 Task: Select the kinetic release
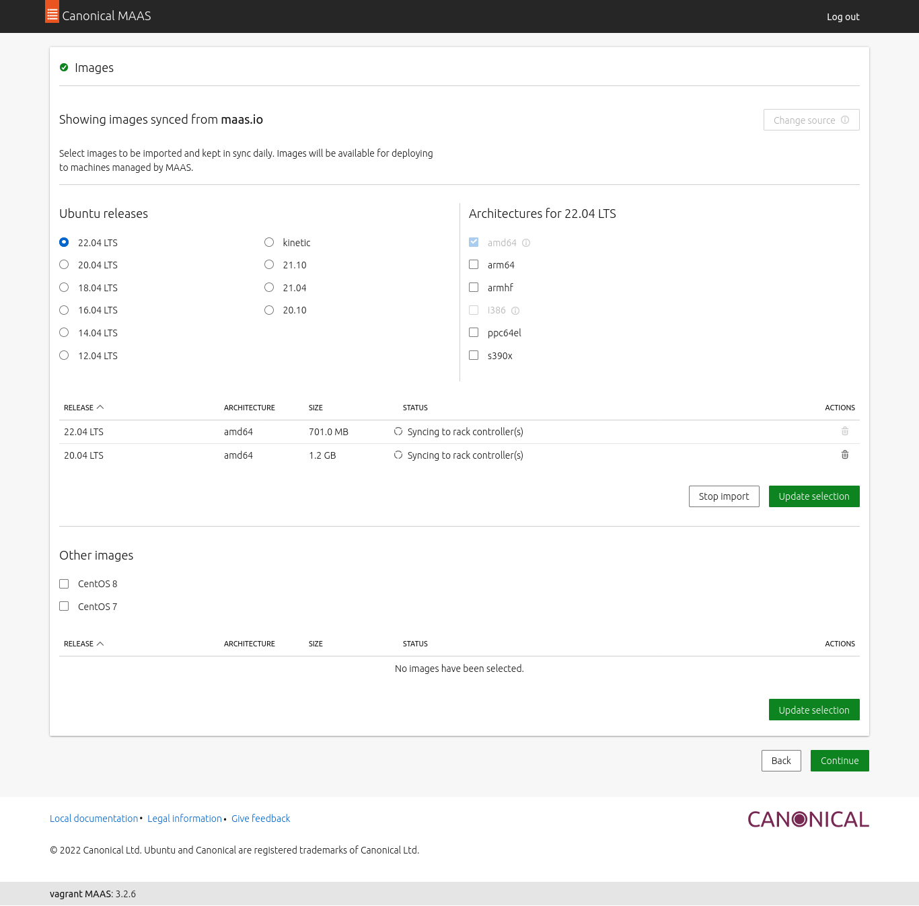point(269,242)
